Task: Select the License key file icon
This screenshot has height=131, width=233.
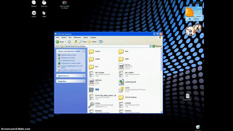Action: coord(91,105)
